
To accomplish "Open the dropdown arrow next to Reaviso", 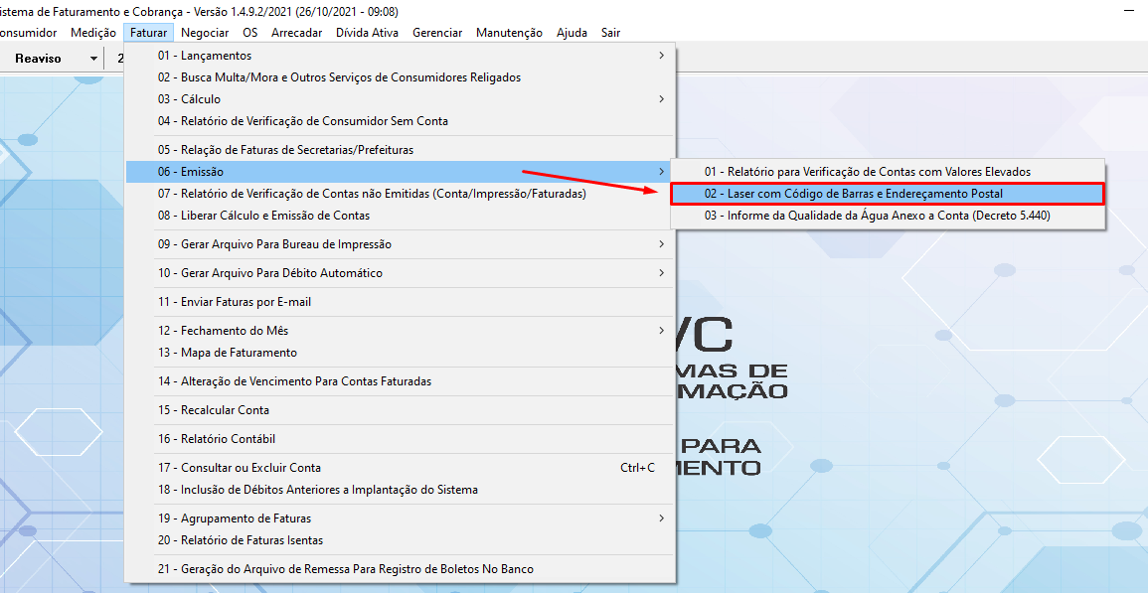I will coord(93,59).
